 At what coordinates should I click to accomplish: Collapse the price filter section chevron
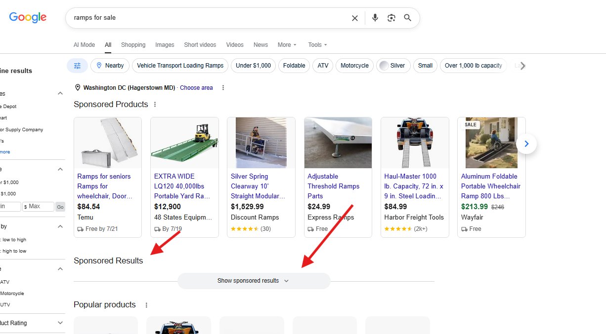pyautogui.click(x=60, y=169)
